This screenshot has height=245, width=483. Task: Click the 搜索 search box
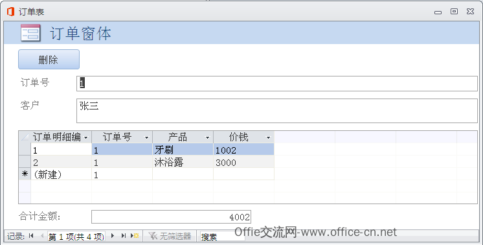point(223,237)
